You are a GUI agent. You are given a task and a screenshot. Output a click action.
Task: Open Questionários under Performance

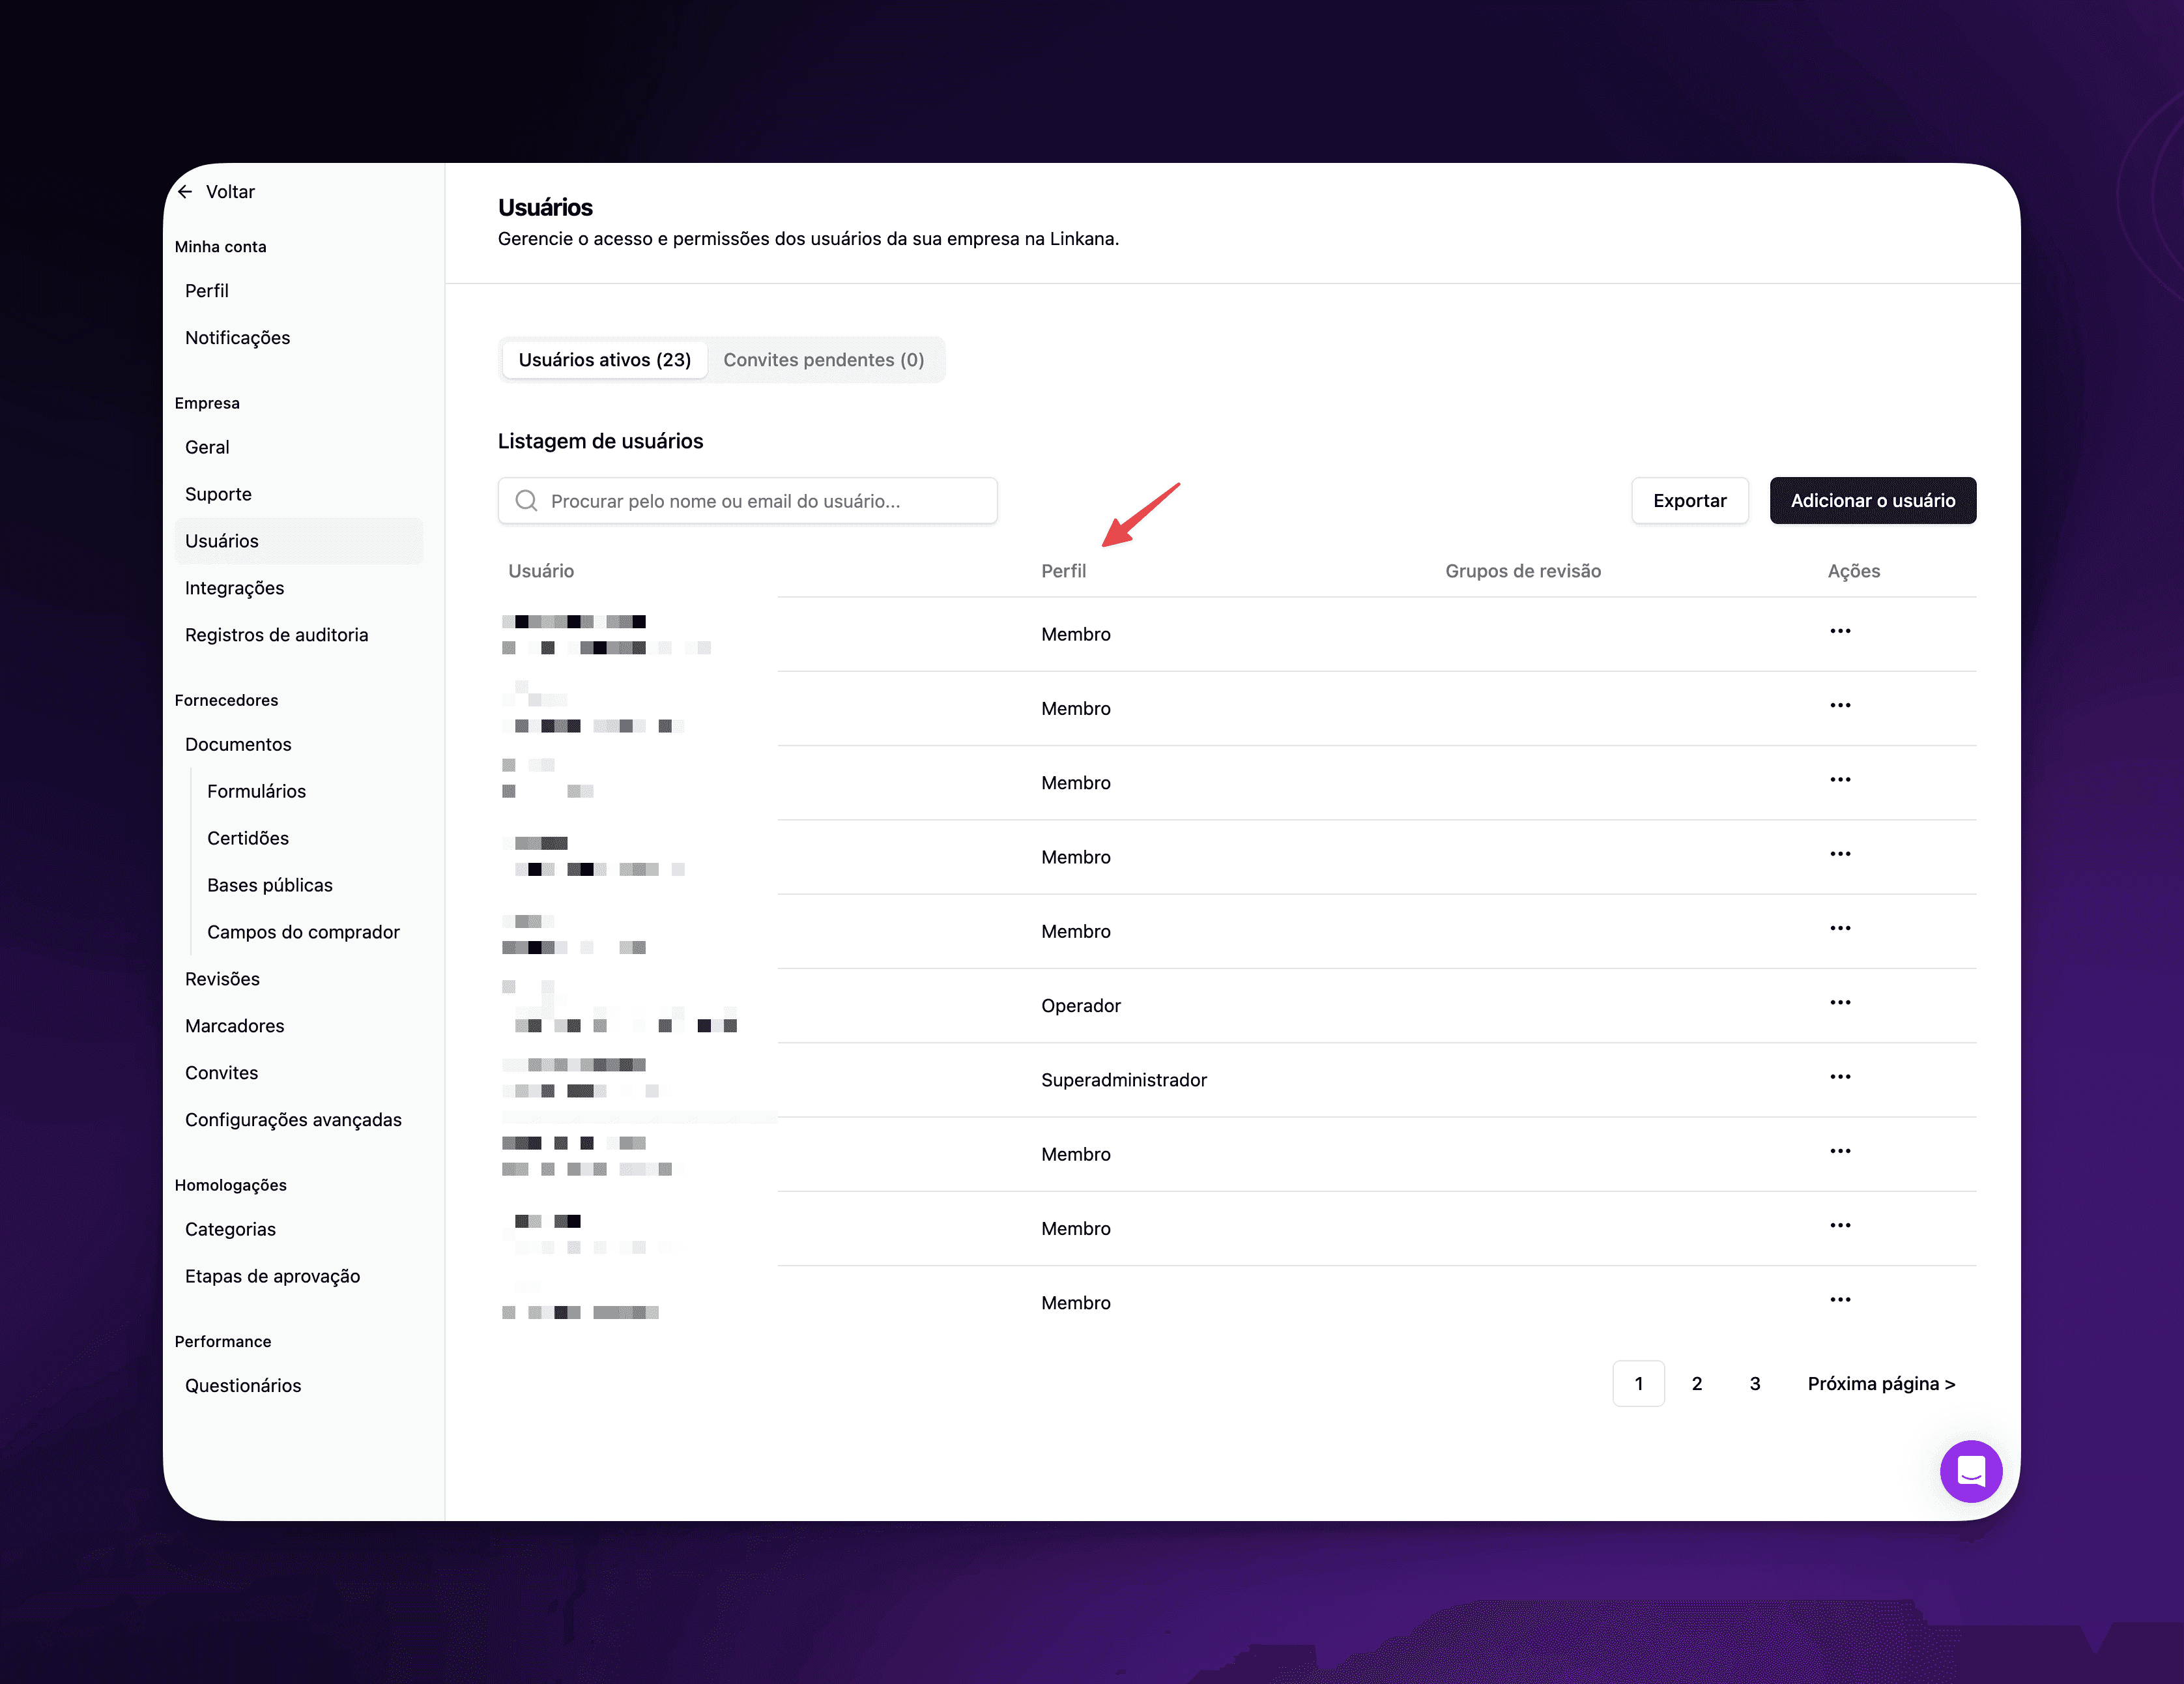coord(243,1385)
